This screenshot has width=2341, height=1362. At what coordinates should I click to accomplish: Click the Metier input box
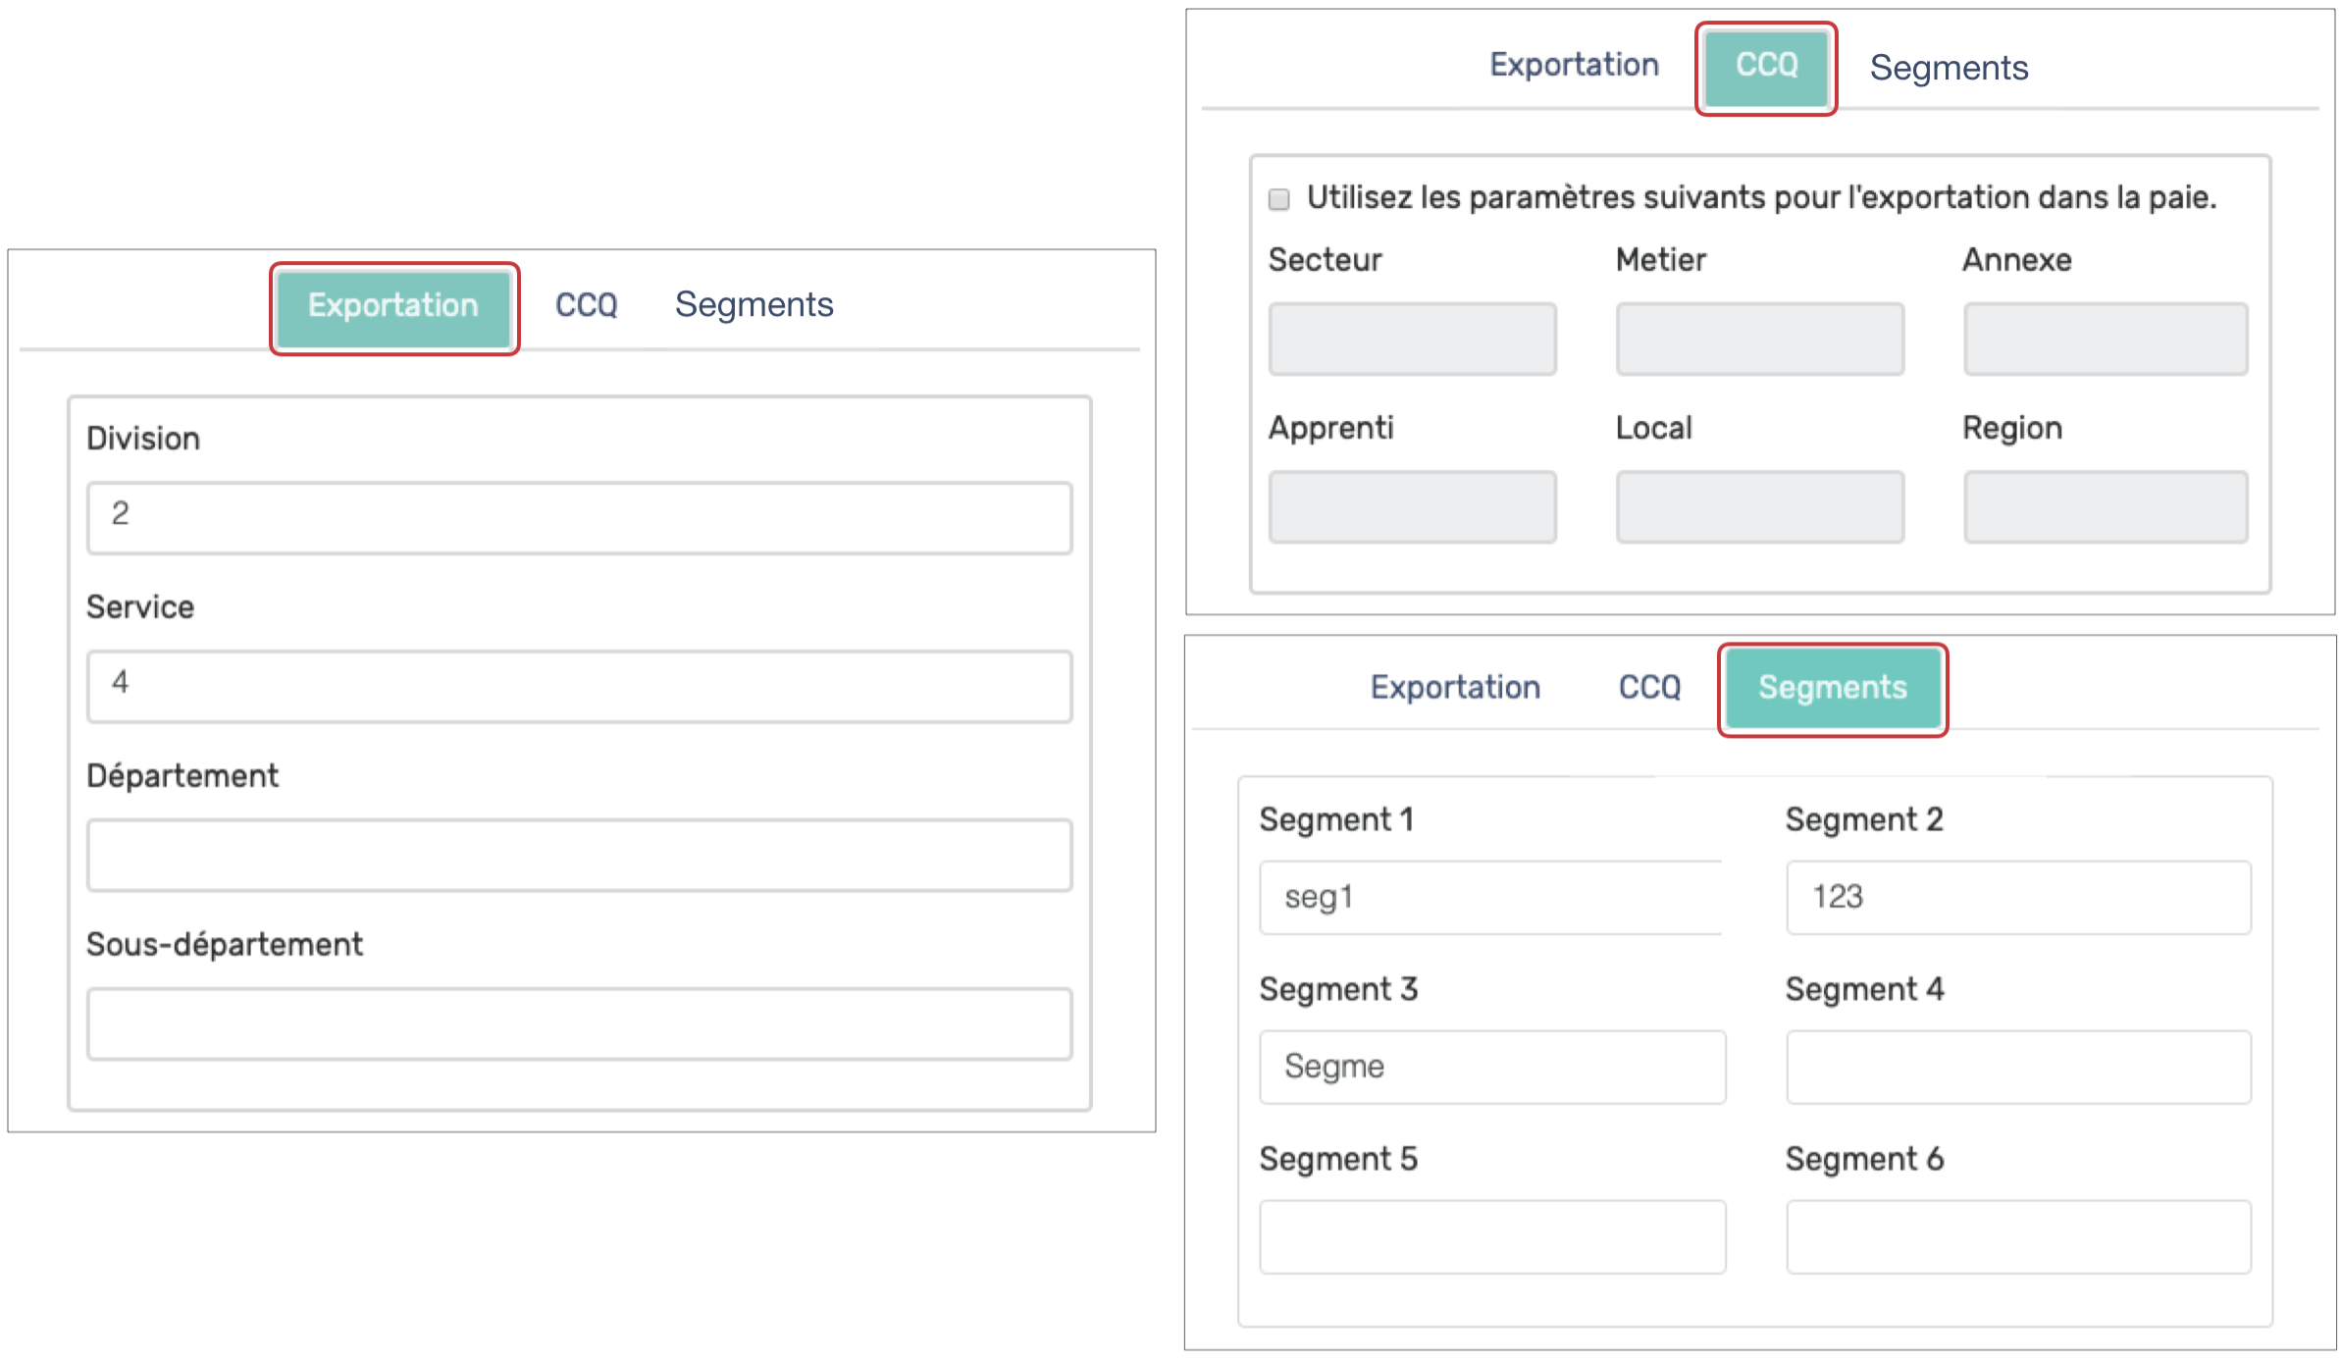click(x=1759, y=339)
